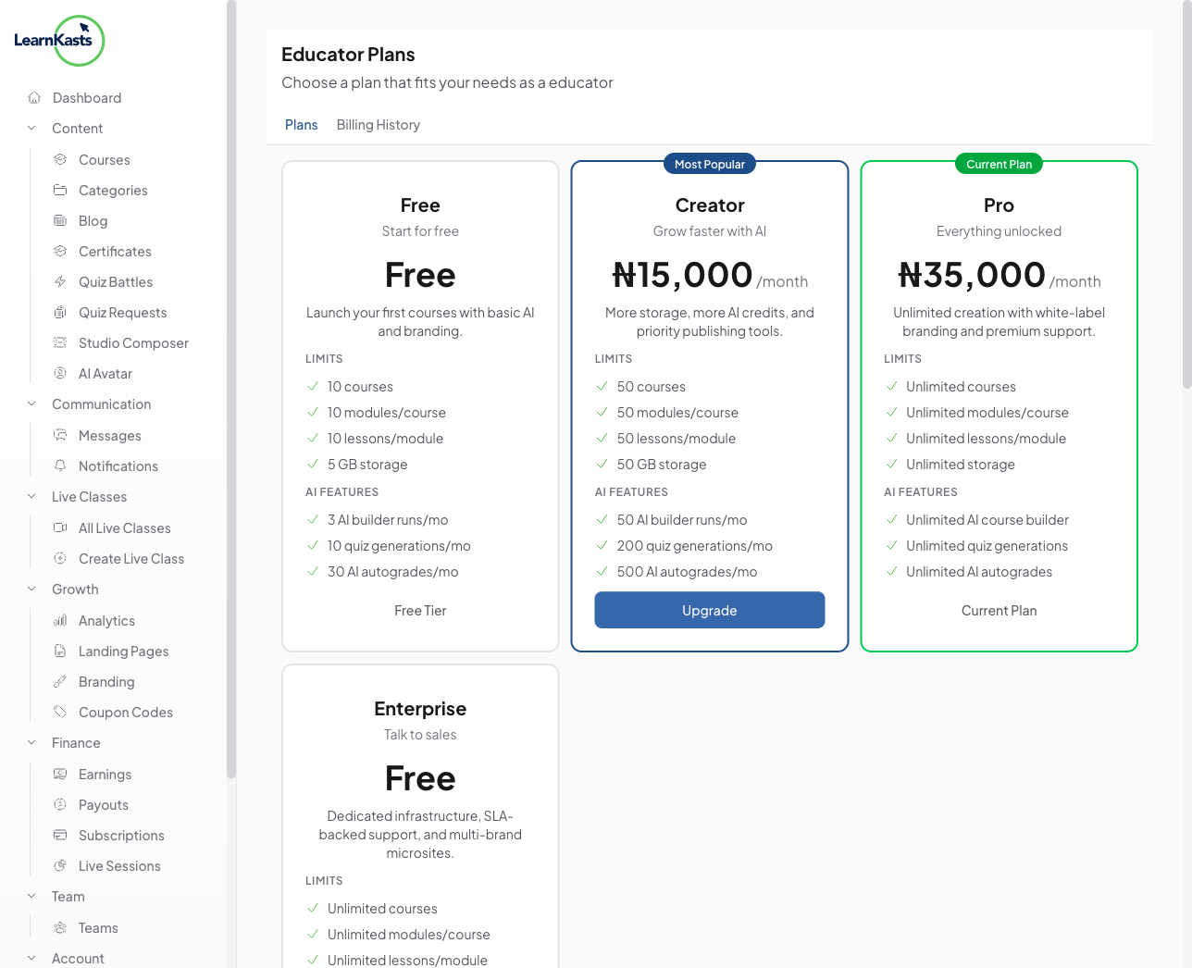Click the Analytics bar chart icon
1192x968 pixels.
(60, 620)
